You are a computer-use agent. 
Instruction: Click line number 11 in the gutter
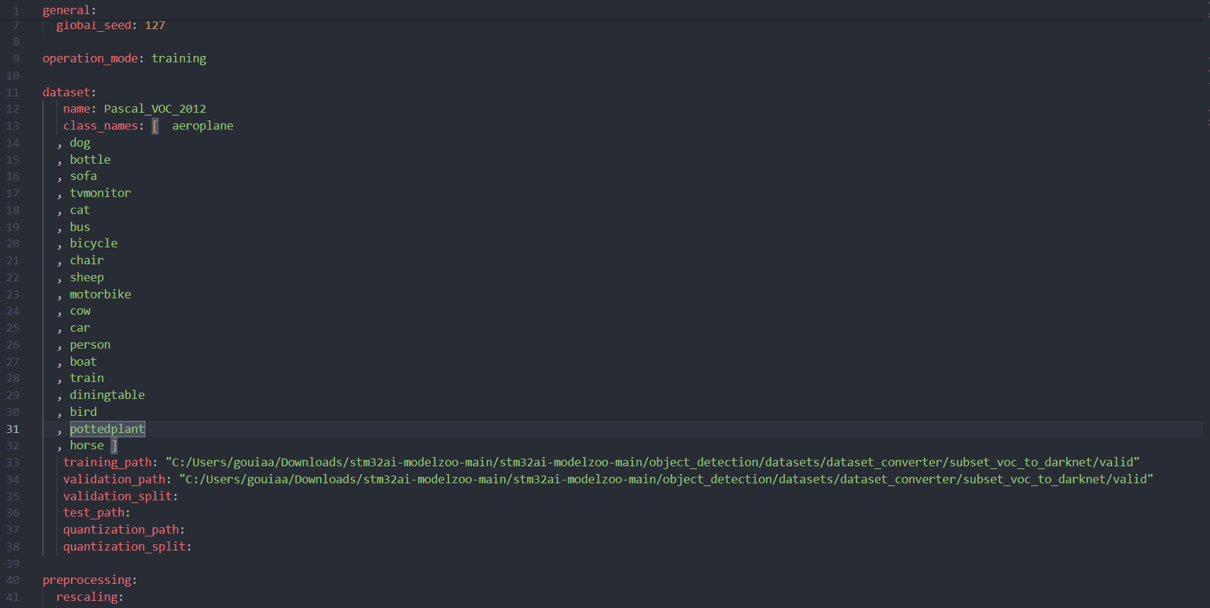13,93
